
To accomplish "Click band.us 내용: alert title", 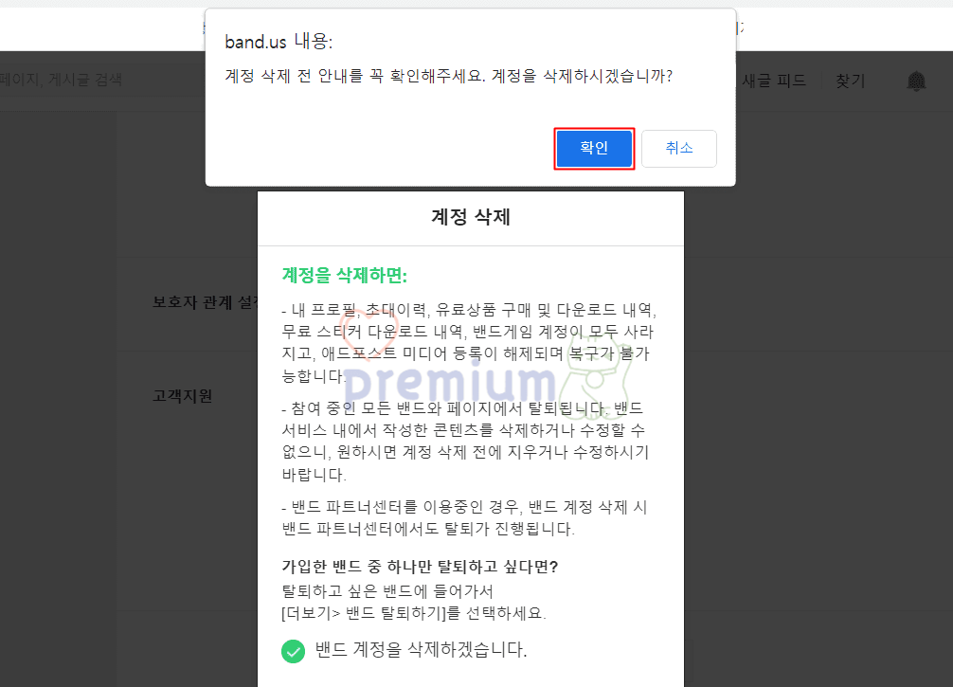I will click(x=279, y=42).
